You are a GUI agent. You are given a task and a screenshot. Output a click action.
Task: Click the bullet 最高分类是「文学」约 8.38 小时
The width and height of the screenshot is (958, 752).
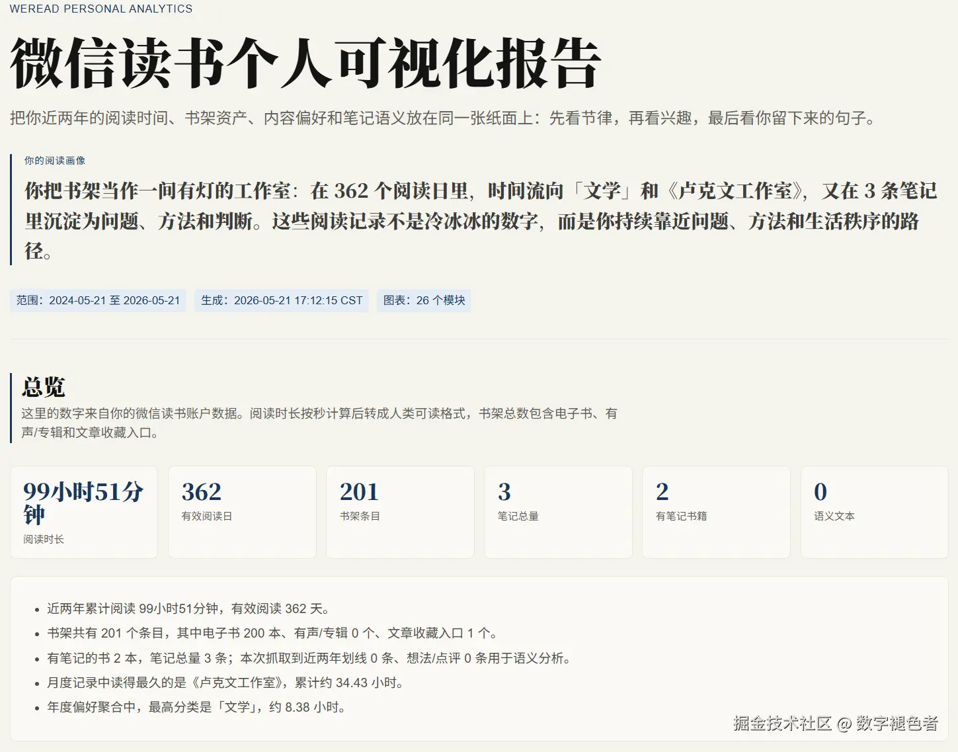[197, 707]
